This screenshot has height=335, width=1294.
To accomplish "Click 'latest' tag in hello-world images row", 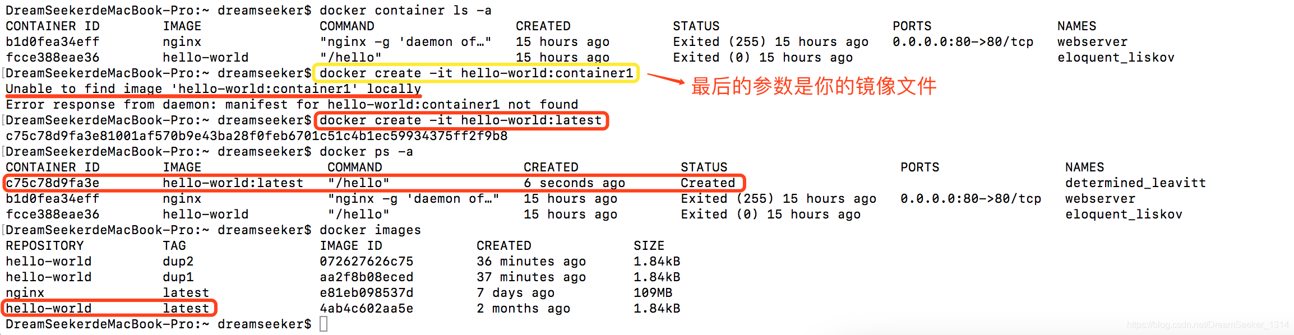I will pos(186,309).
